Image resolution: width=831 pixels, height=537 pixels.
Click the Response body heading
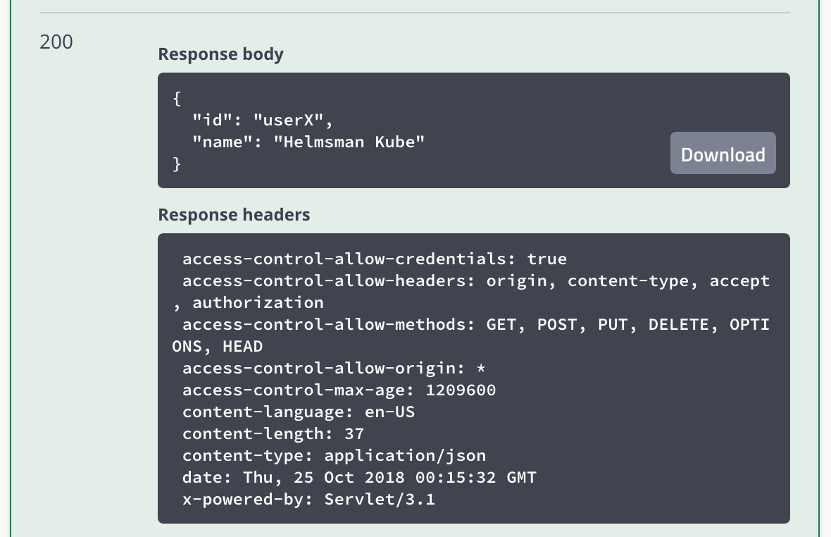click(220, 54)
